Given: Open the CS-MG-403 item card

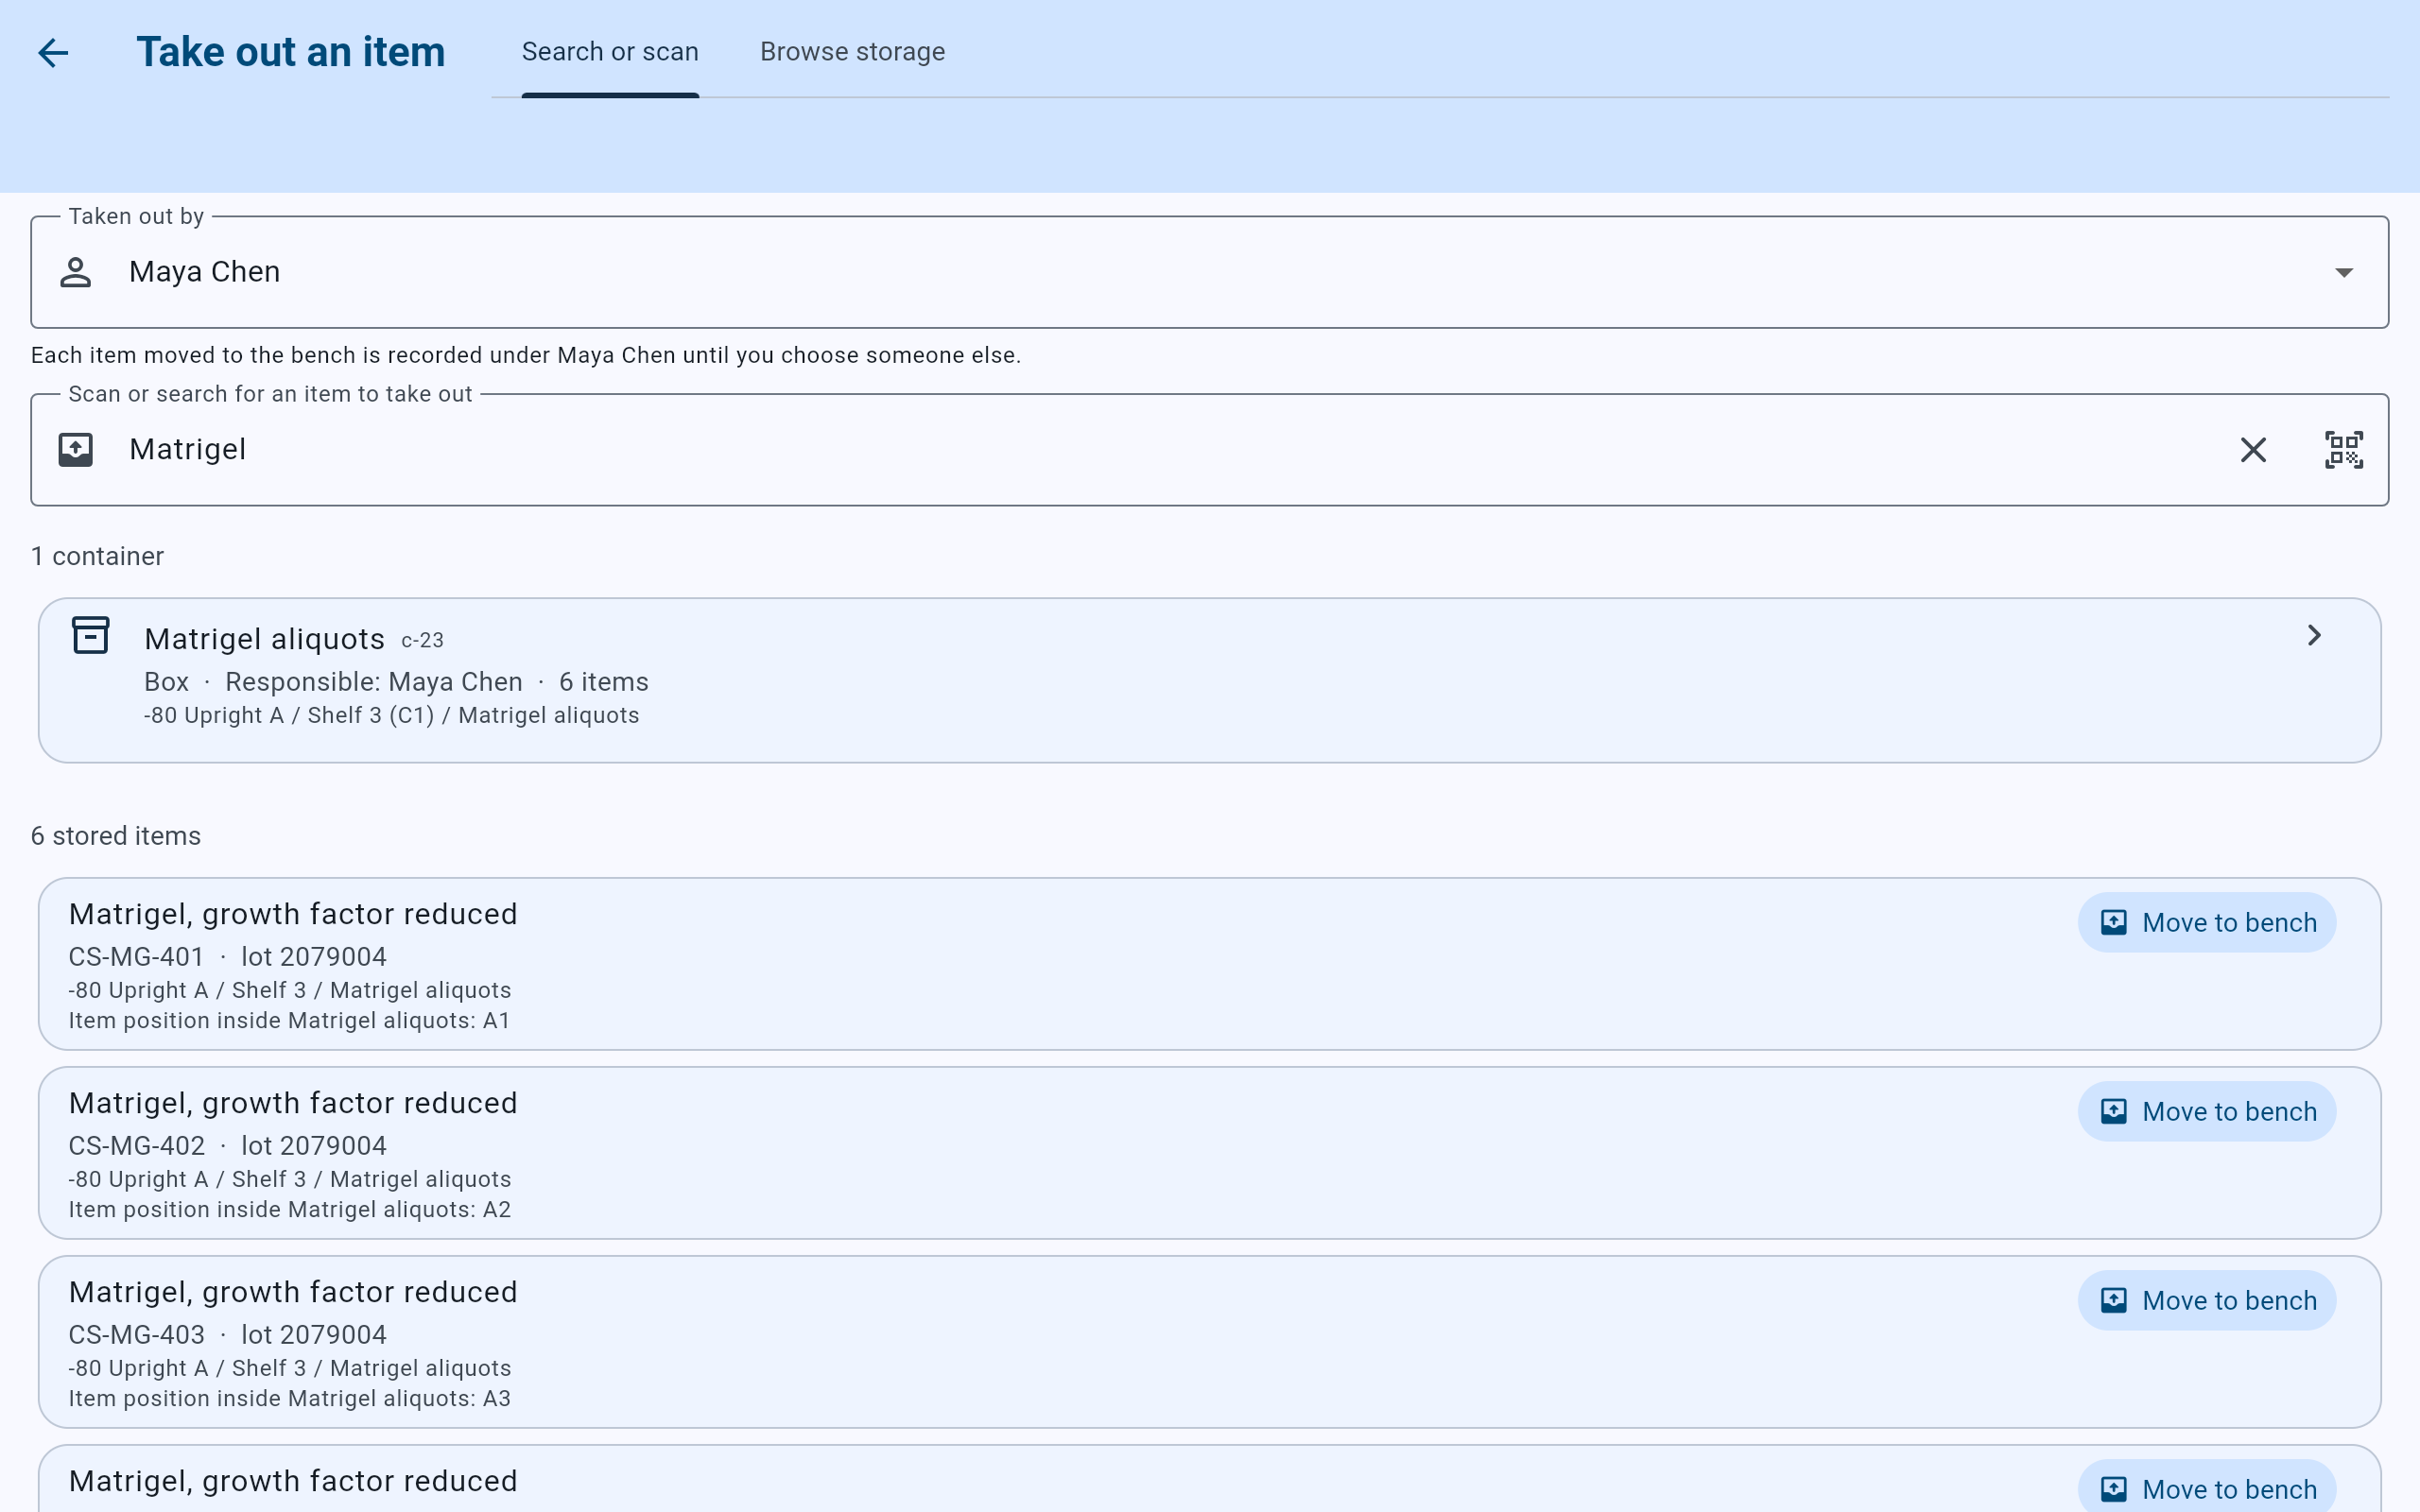Looking at the screenshot, I should coord(1209,1342).
